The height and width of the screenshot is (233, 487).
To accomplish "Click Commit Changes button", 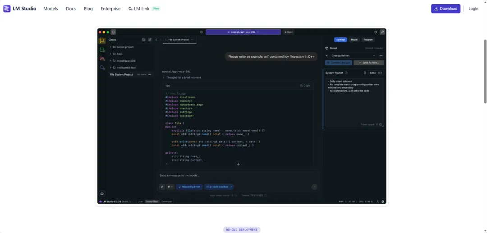I will (339, 63).
